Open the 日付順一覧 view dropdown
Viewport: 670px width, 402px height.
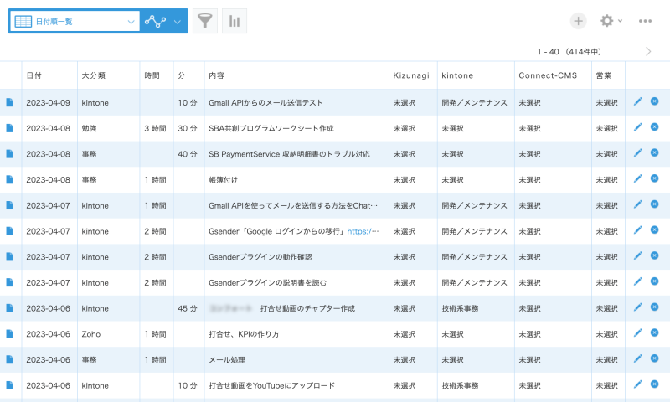[x=75, y=22]
